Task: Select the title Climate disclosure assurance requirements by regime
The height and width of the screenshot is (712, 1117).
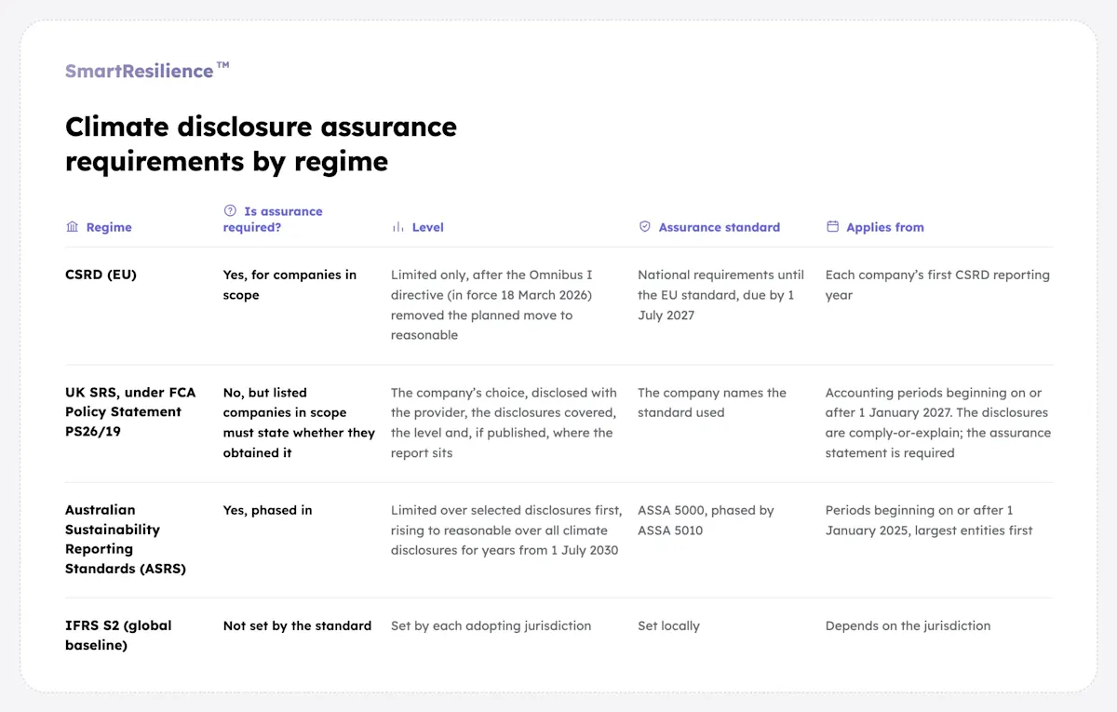Action: click(261, 143)
